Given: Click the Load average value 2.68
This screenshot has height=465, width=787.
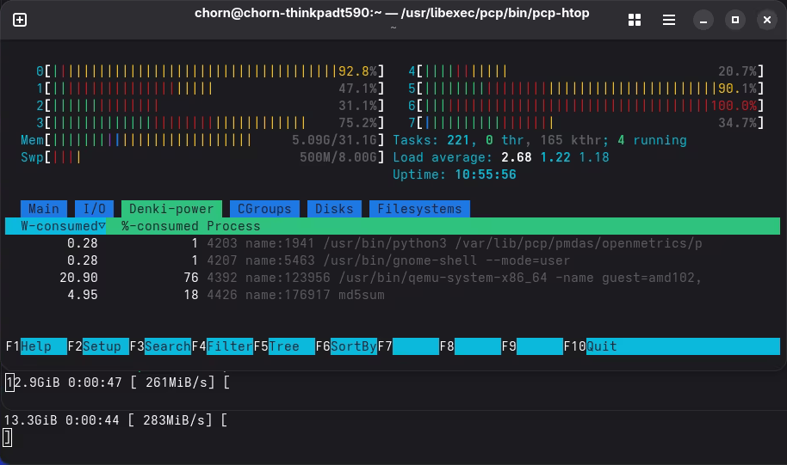Looking at the screenshot, I should tap(516, 157).
